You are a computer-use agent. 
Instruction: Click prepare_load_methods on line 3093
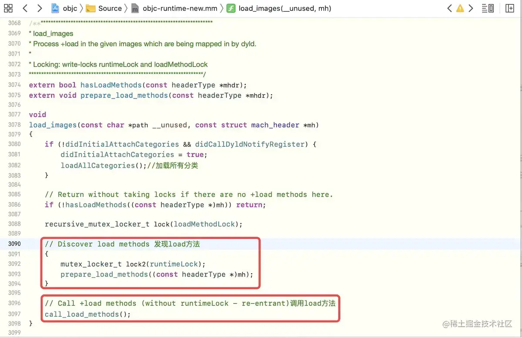coord(104,274)
